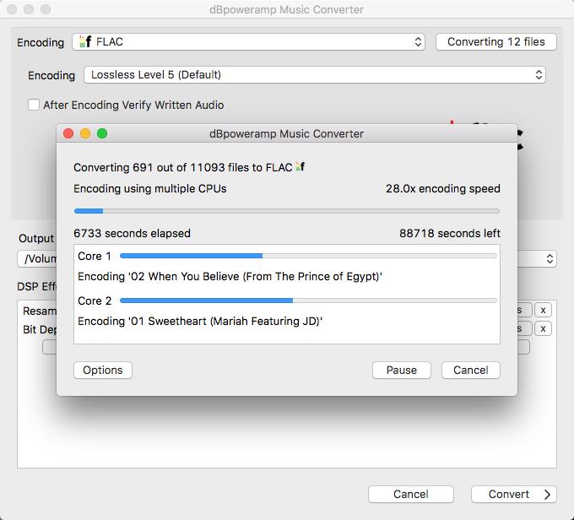
Task: Click the Core 2 progress bar
Action: click(x=308, y=301)
